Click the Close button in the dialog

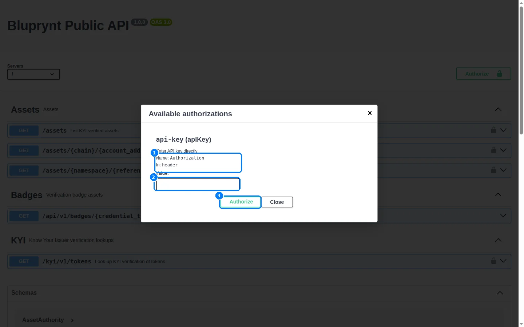coord(277,202)
